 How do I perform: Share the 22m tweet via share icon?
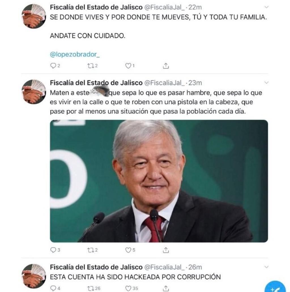pos(166,66)
